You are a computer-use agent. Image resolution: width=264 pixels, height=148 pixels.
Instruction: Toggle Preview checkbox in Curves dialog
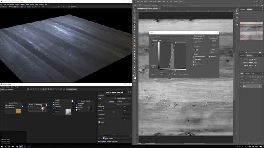[x=210, y=57]
